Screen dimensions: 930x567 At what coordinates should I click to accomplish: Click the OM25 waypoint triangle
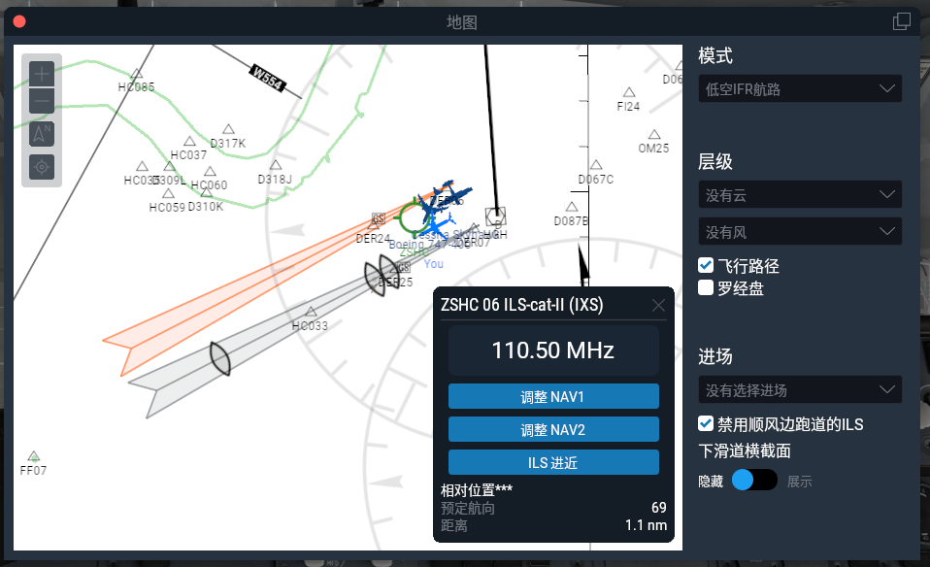click(x=654, y=134)
